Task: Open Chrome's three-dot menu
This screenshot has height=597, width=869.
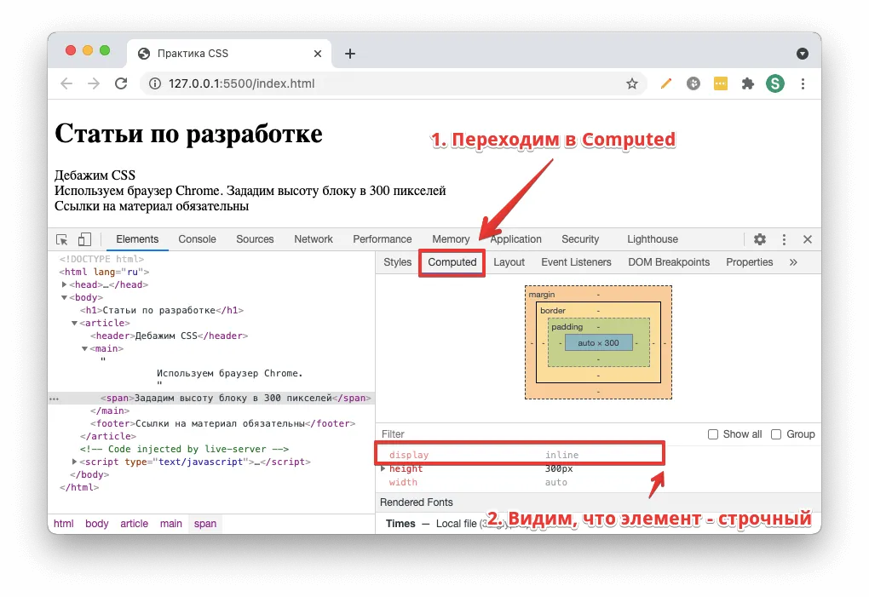Action: [x=803, y=83]
